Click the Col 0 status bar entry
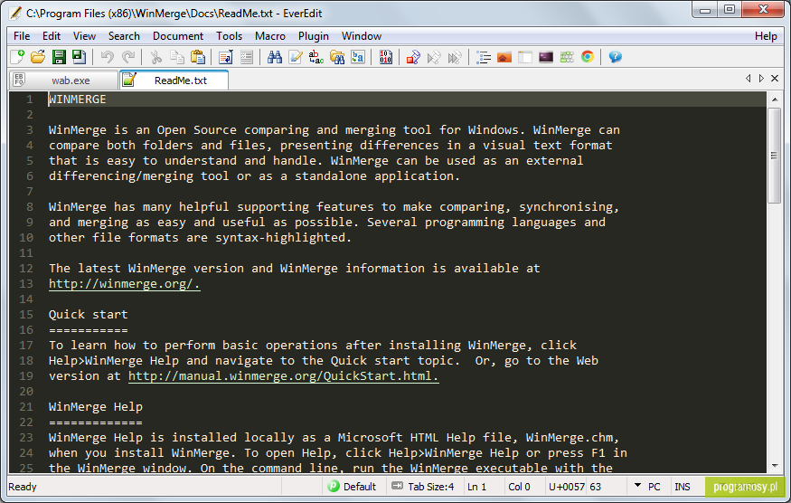This screenshot has width=791, height=503. pyautogui.click(x=519, y=487)
